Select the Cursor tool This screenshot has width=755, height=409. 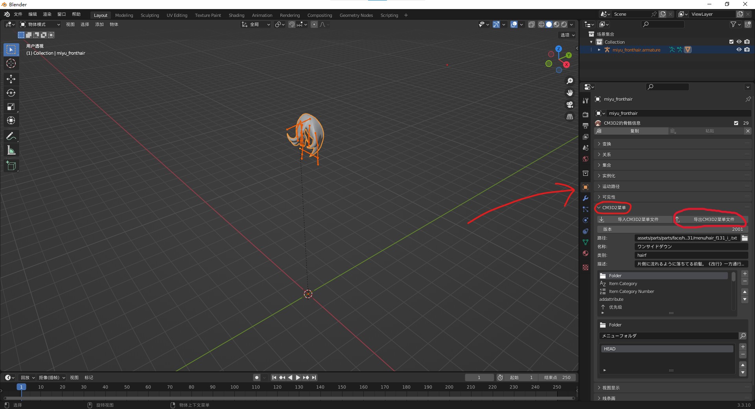[x=11, y=63]
